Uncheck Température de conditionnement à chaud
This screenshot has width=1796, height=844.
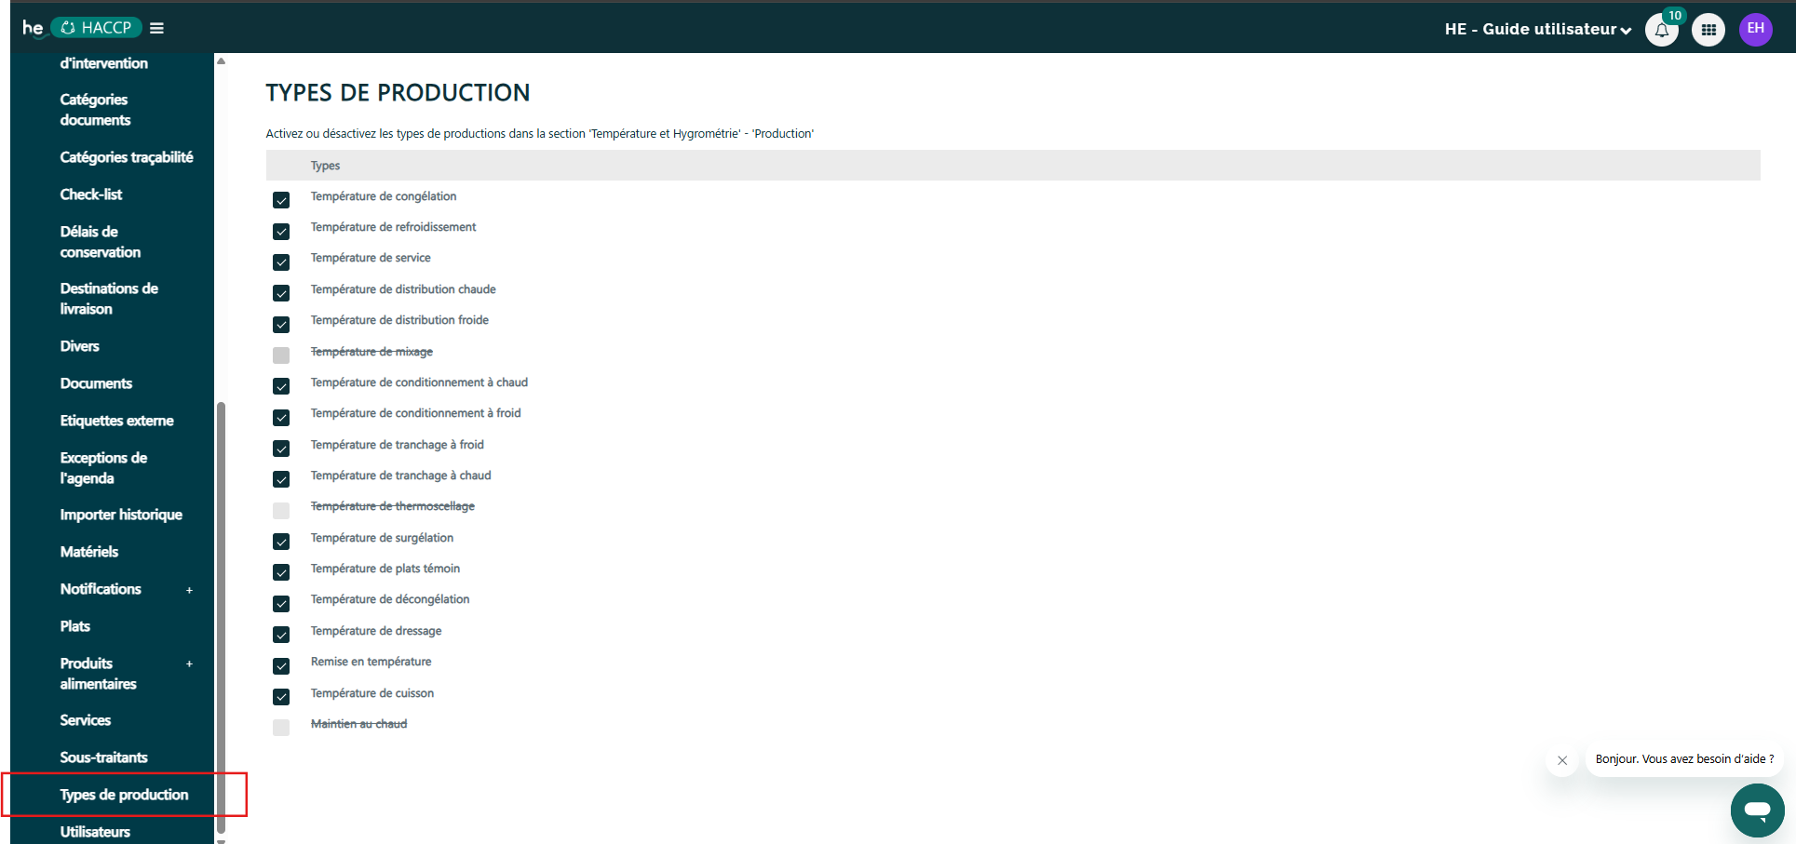coord(281,386)
